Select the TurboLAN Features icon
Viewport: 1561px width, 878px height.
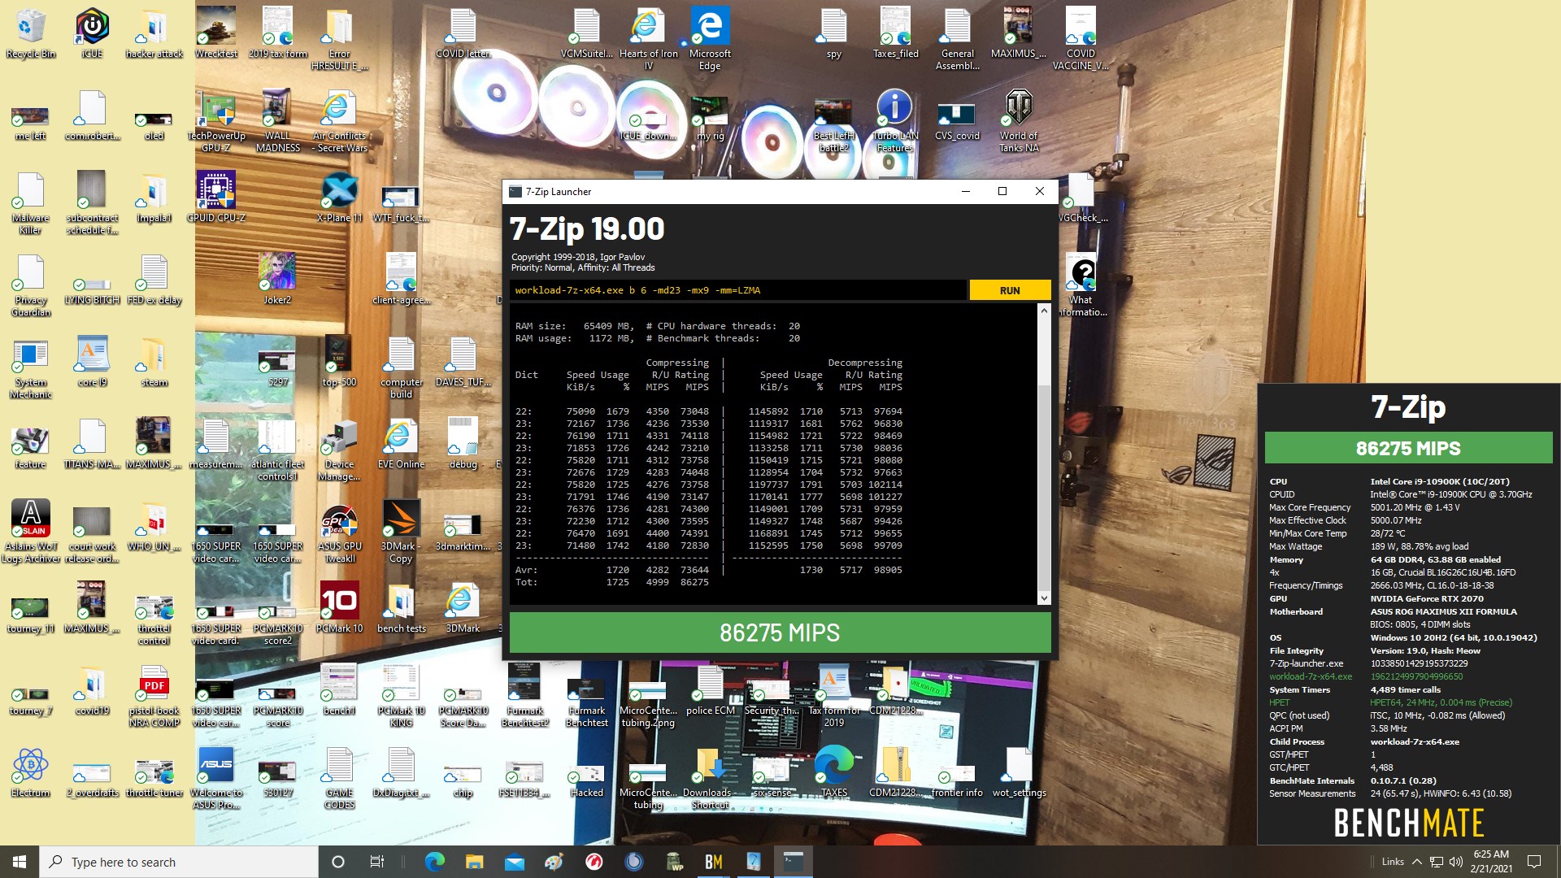895,120
